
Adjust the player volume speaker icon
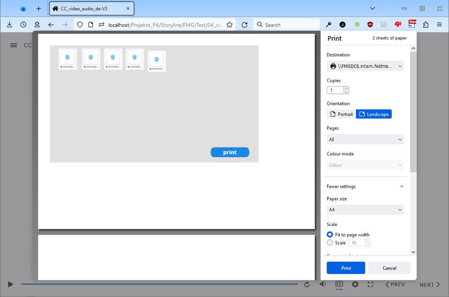point(323,284)
